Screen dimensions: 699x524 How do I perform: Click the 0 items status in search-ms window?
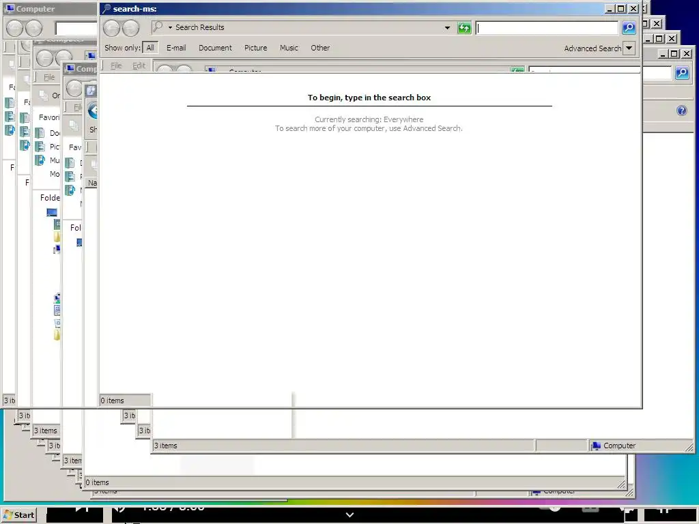click(x=113, y=401)
